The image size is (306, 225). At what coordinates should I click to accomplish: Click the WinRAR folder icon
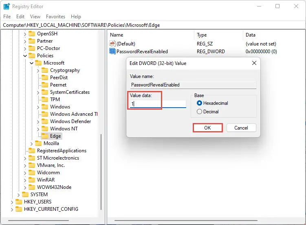[32, 180]
